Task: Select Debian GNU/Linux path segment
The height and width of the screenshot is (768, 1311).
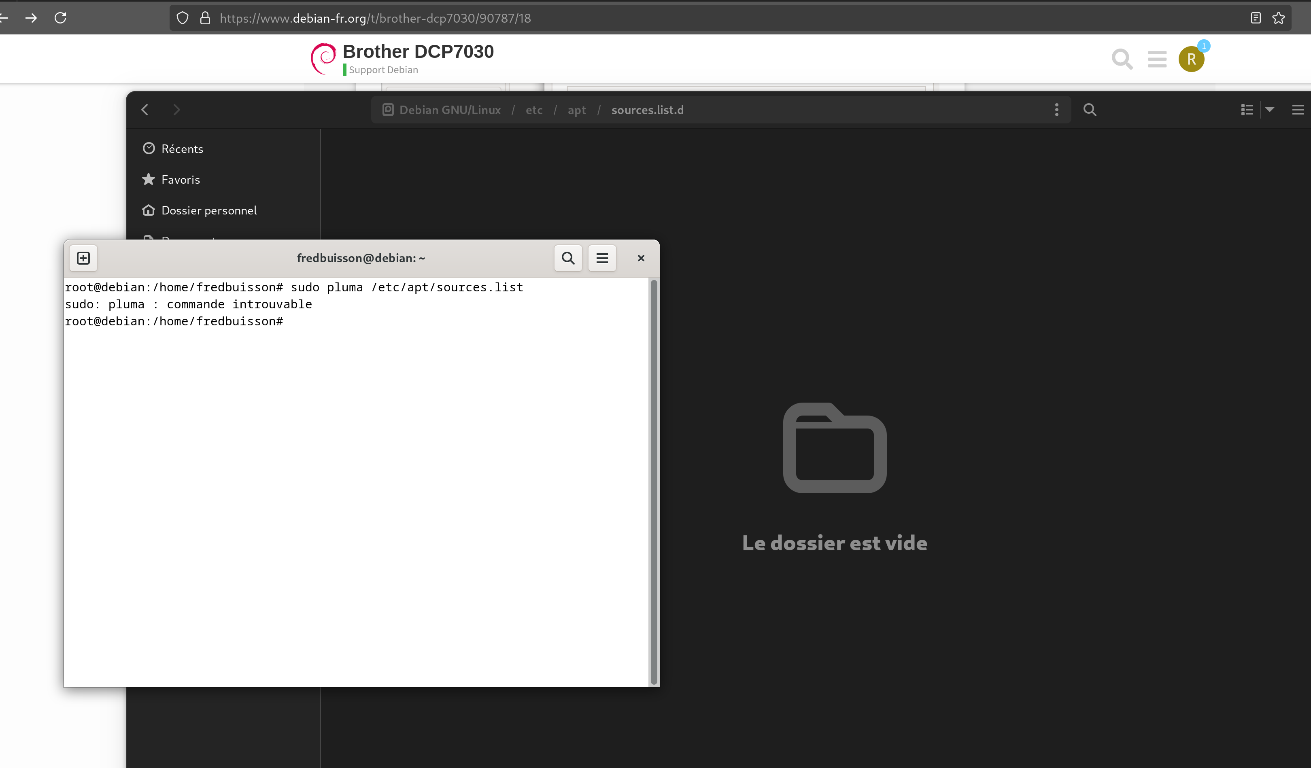Action: [x=442, y=110]
